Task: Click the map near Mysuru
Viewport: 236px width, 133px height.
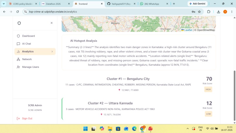Action: pos(115,23)
